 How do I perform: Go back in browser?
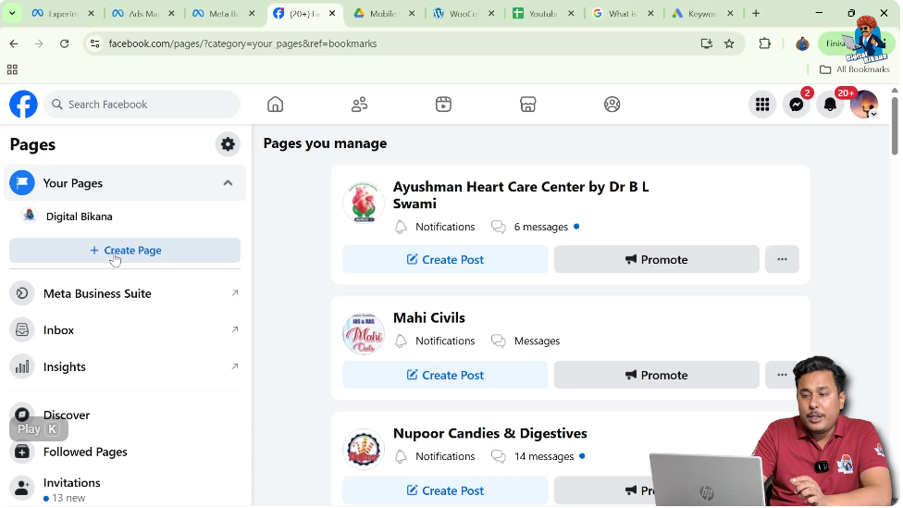click(x=14, y=43)
